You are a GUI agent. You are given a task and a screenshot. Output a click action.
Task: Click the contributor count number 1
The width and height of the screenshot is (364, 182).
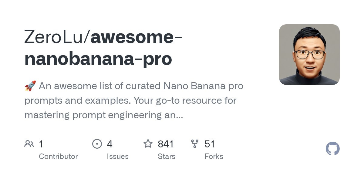(41, 144)
